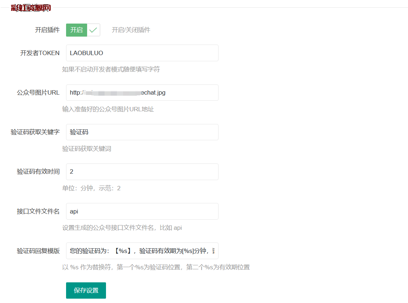This screenshot has height=303, width=408.
Task: Click the 验证码获取关键字 label
Action: 35,132
